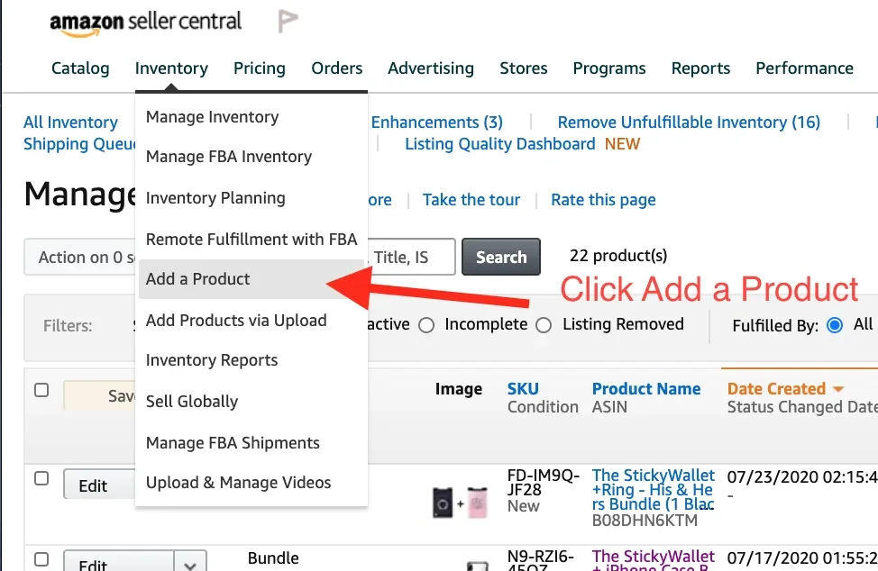The image size is (878, 571).
Task: Open the Inventory menu
Action: 171,68
